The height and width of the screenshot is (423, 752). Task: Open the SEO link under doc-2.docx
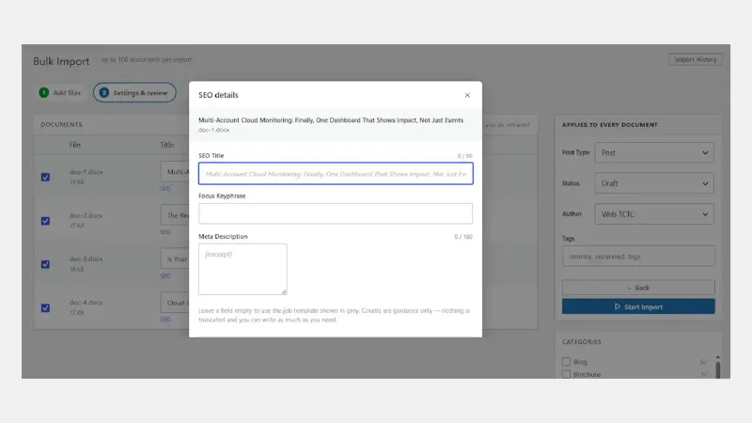165,232
